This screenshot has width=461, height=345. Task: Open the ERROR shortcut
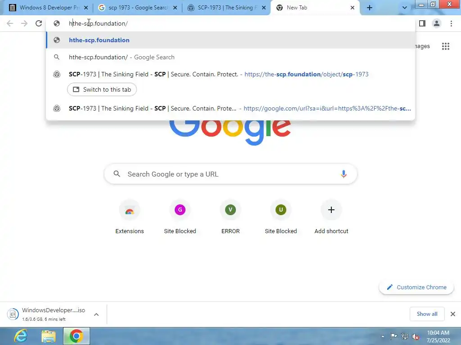tap(230, 217)
